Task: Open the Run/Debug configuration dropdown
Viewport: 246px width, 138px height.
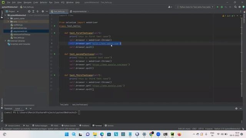Action: click(195, 7)
